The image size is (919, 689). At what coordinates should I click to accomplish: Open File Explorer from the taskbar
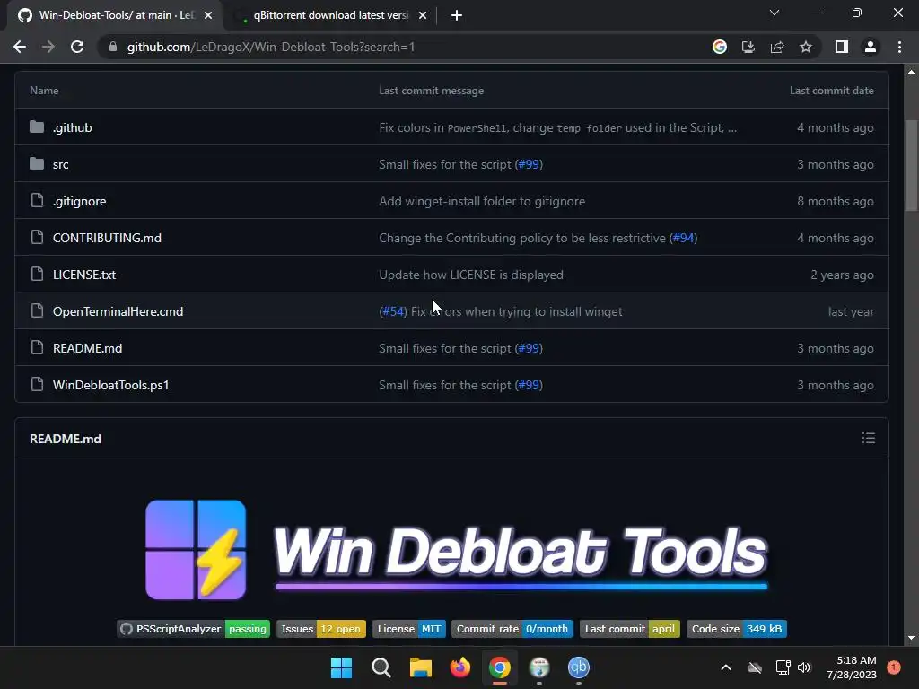click(x=420, y=667)
